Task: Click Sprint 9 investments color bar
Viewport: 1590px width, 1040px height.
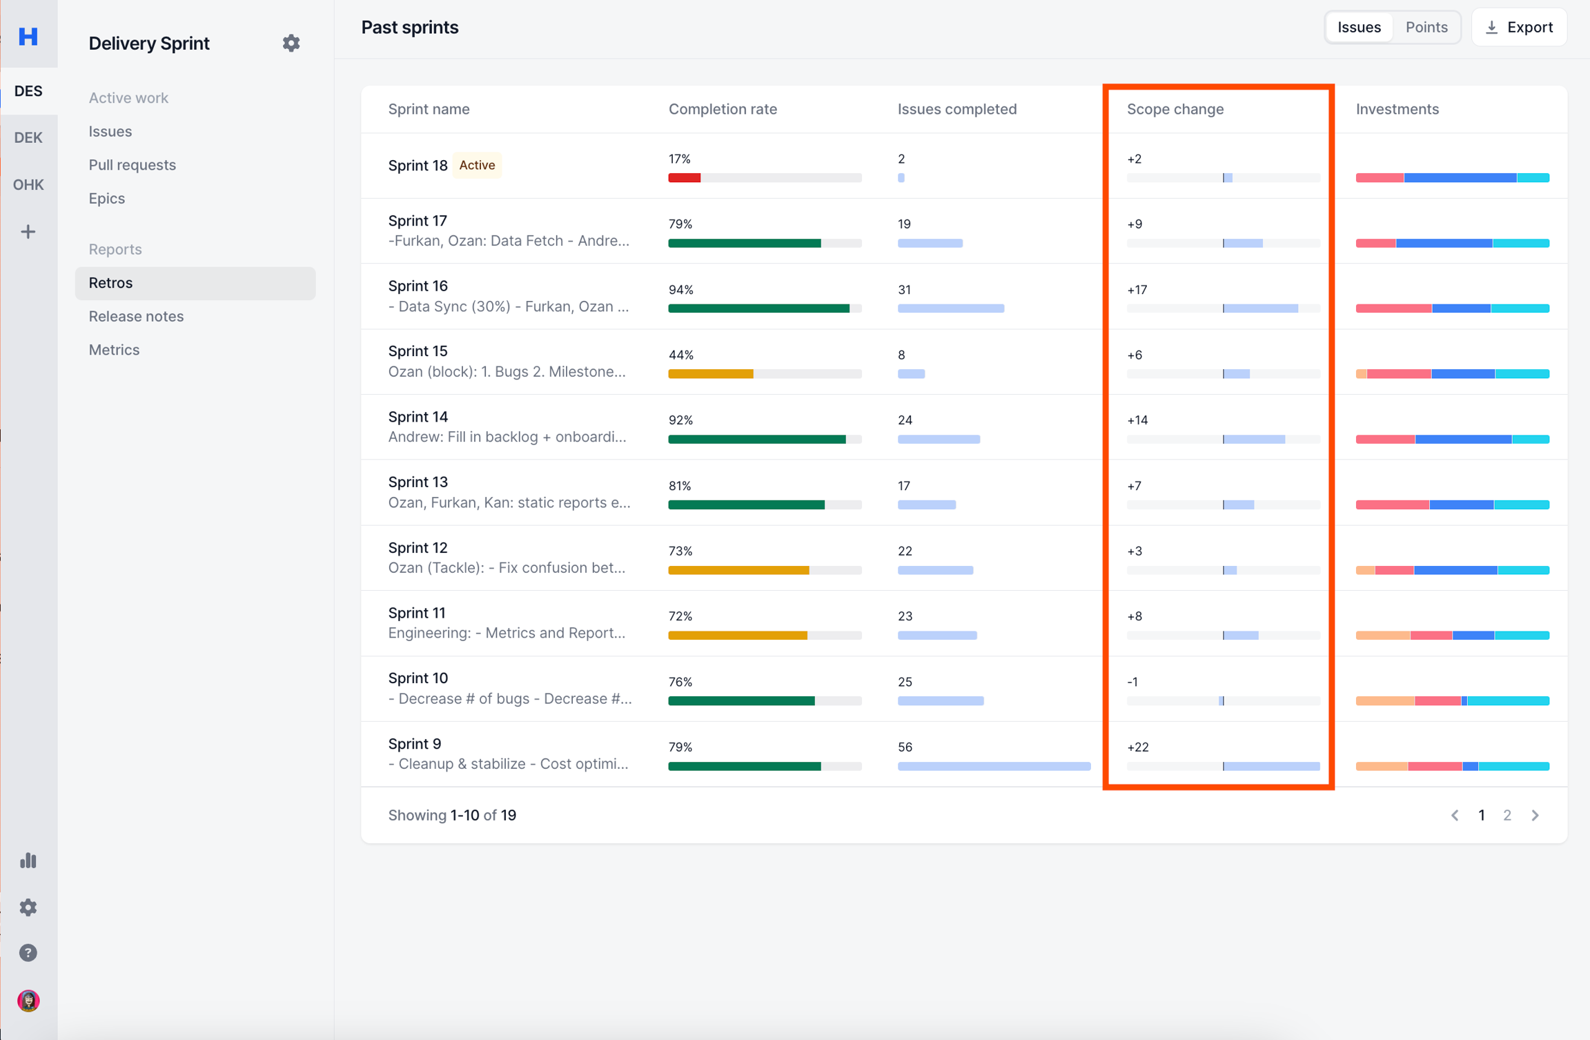Action: coord(1452,766)
